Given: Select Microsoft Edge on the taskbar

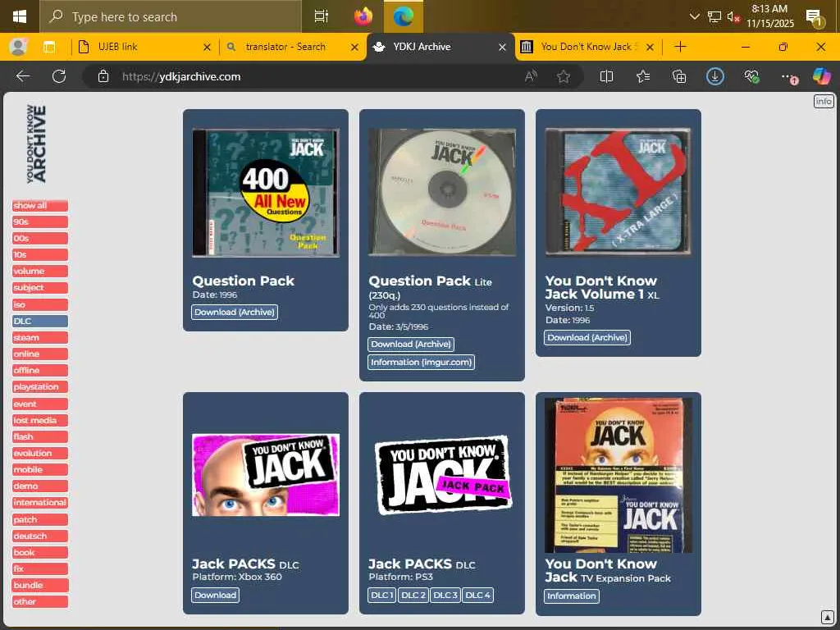Looking at the screenshot, I should [x=404, y=16].
